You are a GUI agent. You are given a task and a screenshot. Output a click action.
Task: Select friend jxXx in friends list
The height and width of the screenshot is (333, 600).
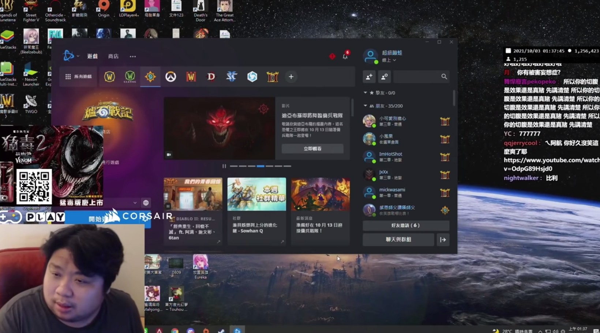406,175
